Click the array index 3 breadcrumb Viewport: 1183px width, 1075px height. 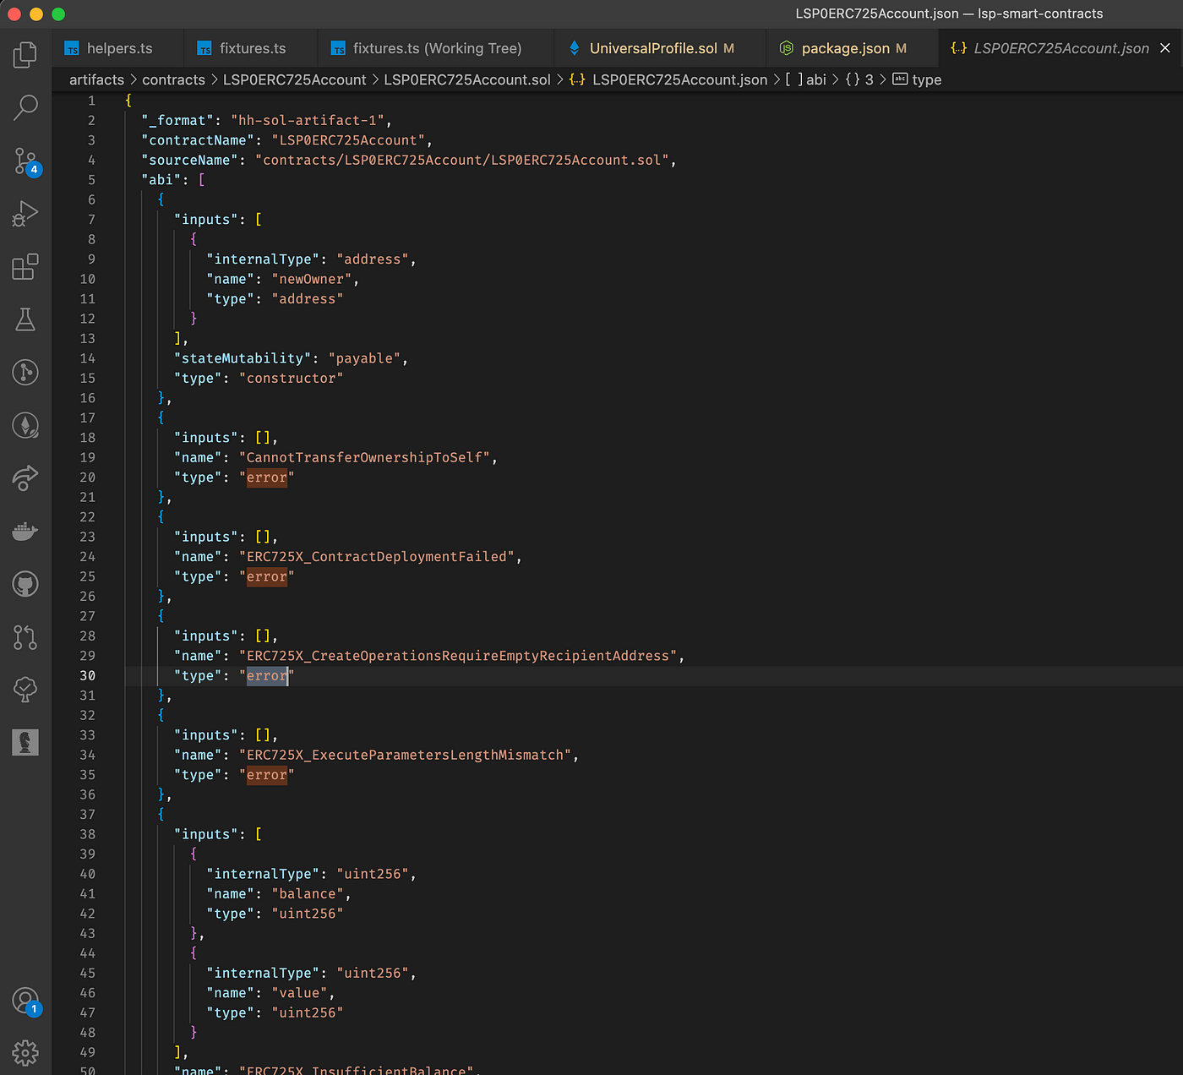click(859, 79)
